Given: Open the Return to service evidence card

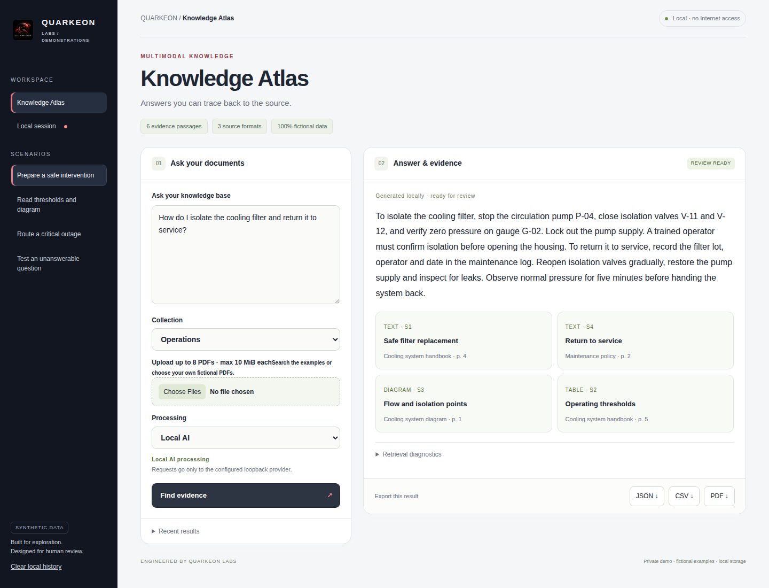Looking at the screenshot, I should (645, 341).
